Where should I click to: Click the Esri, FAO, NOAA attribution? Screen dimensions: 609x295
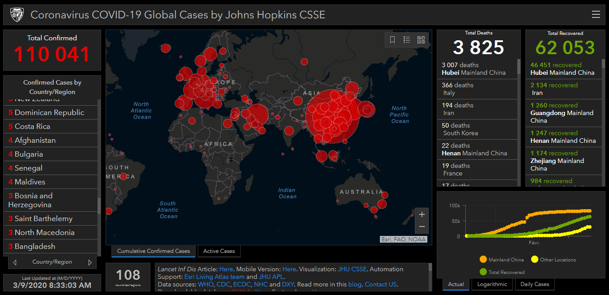(x=404, y=239)
